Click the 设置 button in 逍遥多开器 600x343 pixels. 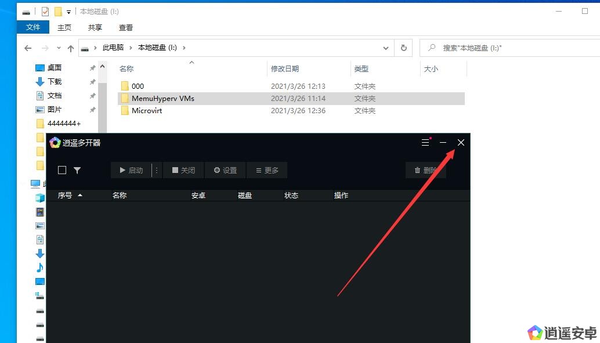coord(225,170)
